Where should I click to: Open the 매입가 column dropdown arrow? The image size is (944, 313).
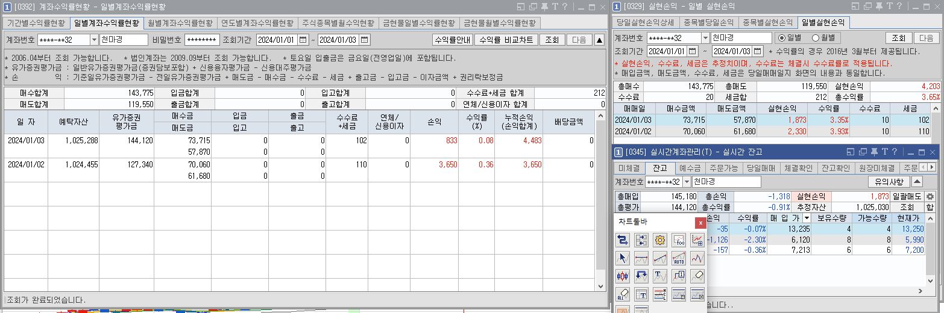point(806,218)
